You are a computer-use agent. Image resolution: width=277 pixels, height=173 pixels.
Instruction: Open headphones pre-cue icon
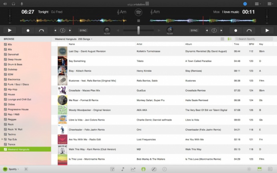coord(14,4)
